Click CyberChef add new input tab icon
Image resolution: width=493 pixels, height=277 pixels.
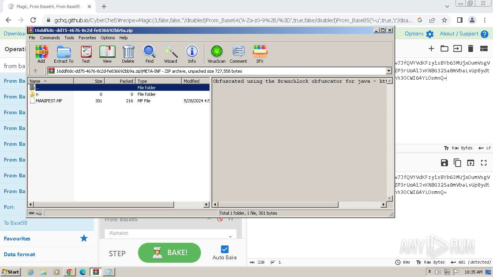point(431,48)
